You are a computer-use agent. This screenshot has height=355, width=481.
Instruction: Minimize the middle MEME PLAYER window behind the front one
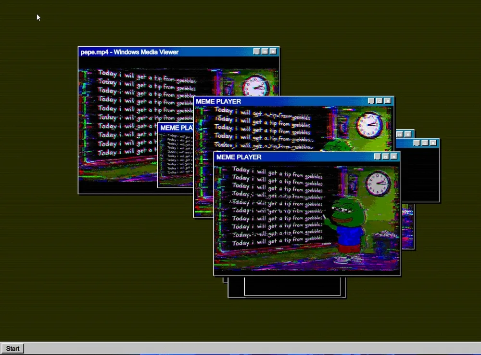pos(371,101)
